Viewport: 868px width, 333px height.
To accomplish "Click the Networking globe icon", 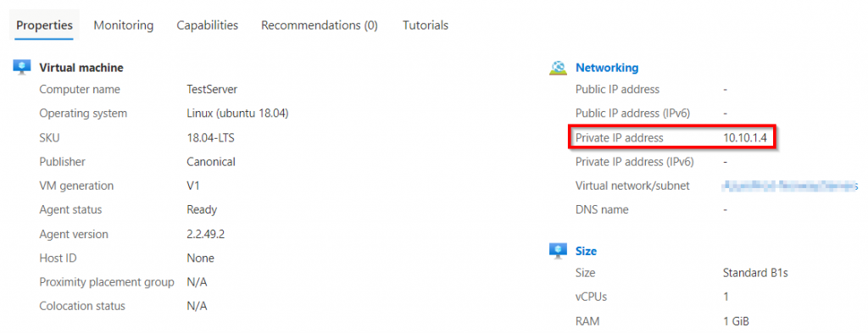I will [558, 68].
